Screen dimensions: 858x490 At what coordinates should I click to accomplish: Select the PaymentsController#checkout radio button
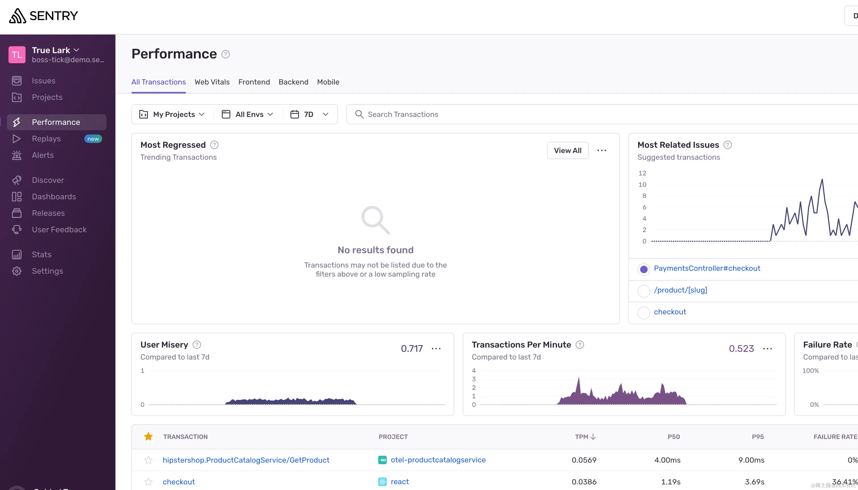pos(643,269)
